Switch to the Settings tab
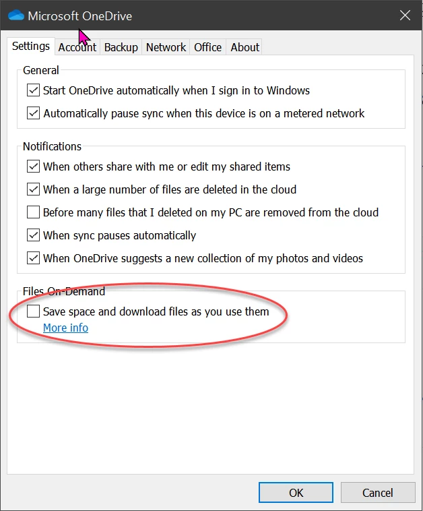The width and height of the screenshot is (423, 511). click(31, 47)
